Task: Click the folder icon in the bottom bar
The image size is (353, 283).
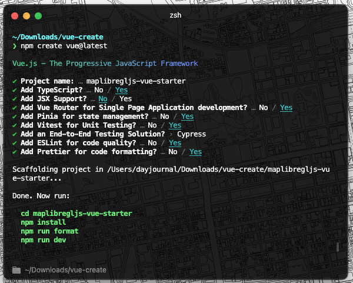Action: pos(16,270)
